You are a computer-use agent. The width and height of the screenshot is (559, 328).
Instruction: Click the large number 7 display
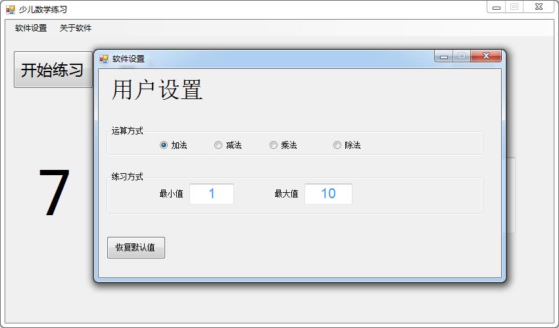click(54, 194)
